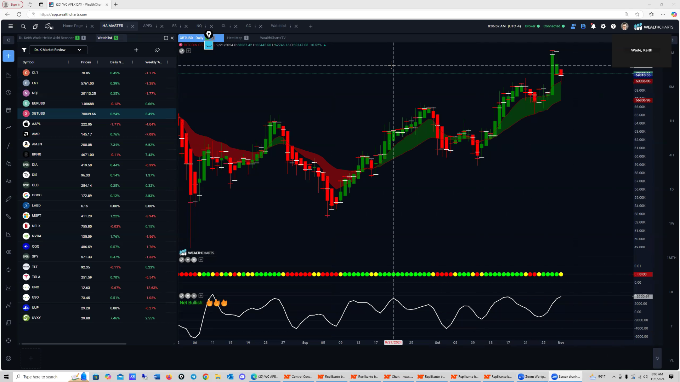Open Symbol column options menu
Viewport: 680px width, 382px height.
(x=68, y=62)
